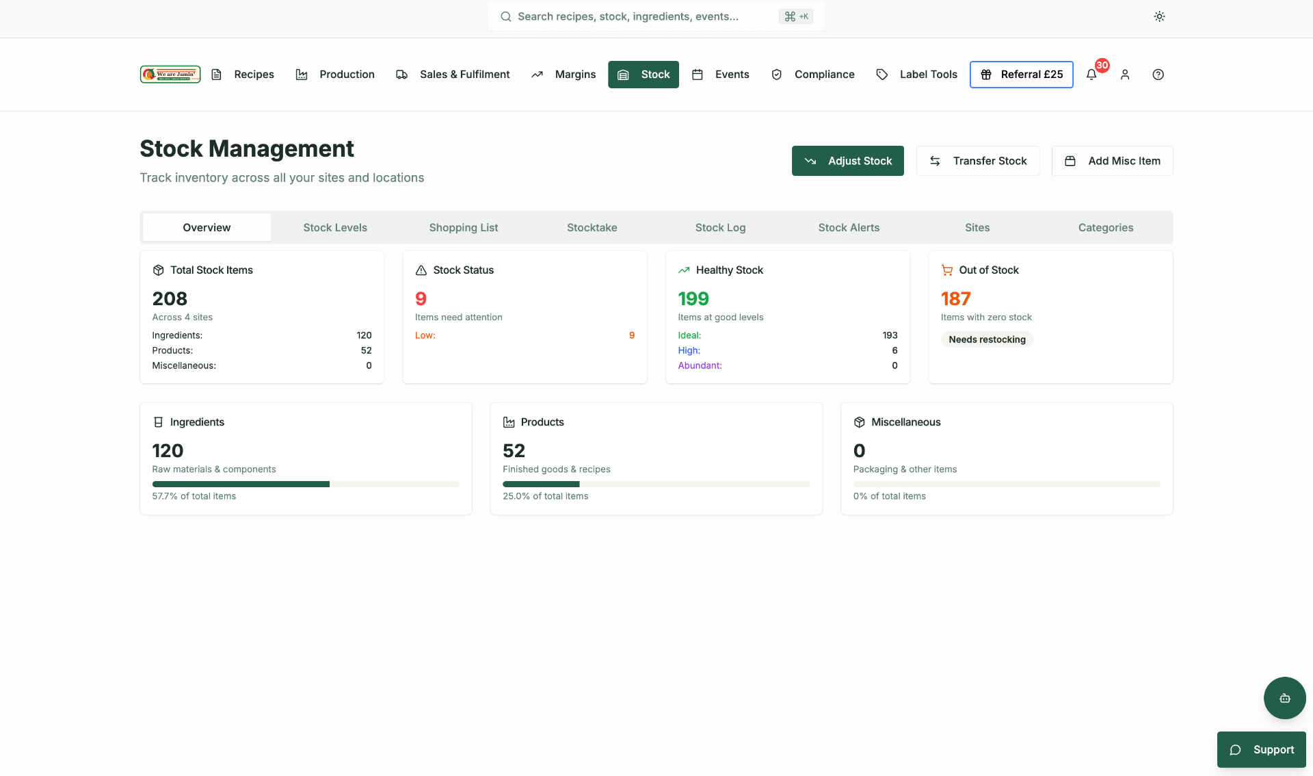Switch to the Stock Levels tab

335,227
